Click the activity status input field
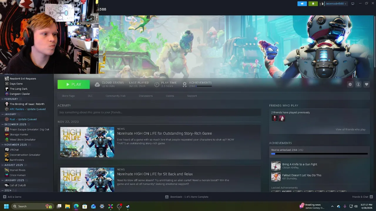The width and height of the screenshot is (376, 211). pos(159,112)
